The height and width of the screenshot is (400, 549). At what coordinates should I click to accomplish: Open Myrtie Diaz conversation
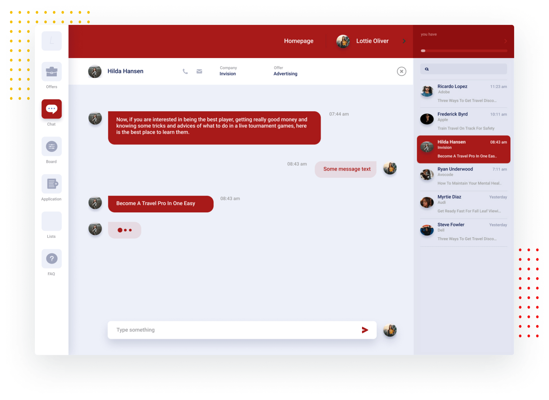(464, 204)
